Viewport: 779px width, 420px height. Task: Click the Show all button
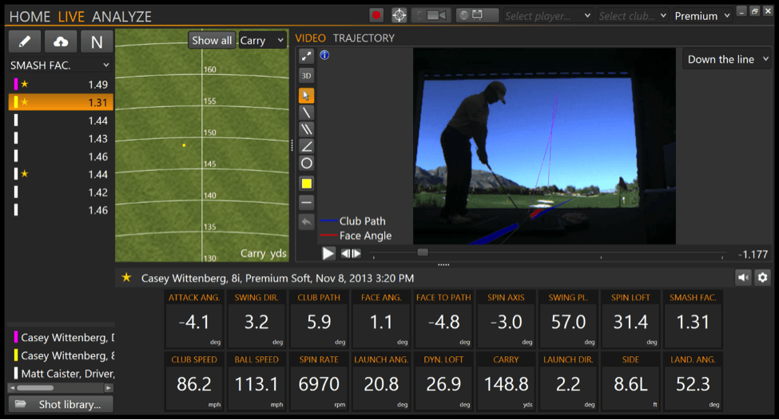pos(212,40)
